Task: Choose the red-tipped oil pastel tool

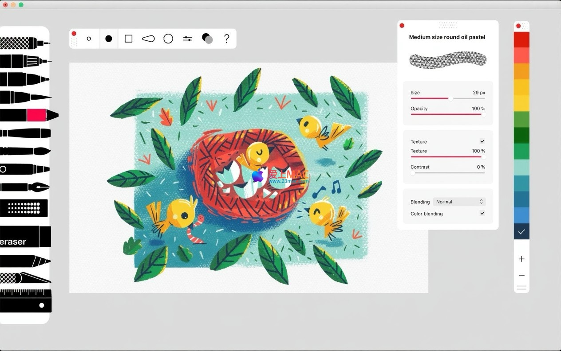Action: pos(28,115)
